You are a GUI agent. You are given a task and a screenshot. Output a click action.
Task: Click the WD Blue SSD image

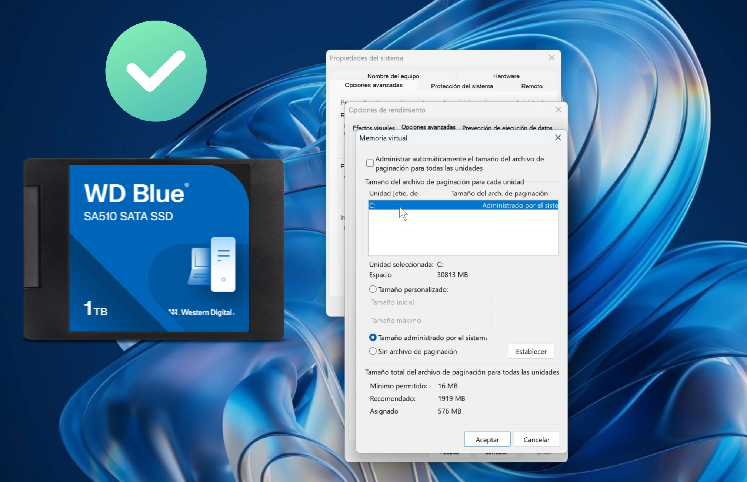pos(154,249)
